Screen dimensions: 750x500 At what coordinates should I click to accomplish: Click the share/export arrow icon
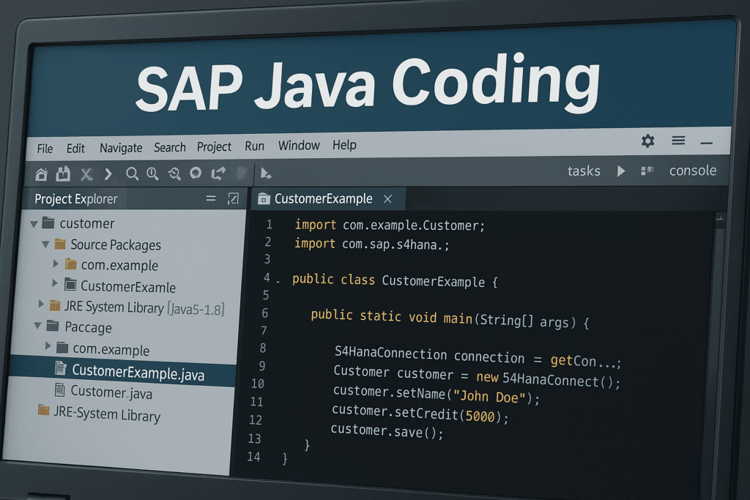point(218,173)
